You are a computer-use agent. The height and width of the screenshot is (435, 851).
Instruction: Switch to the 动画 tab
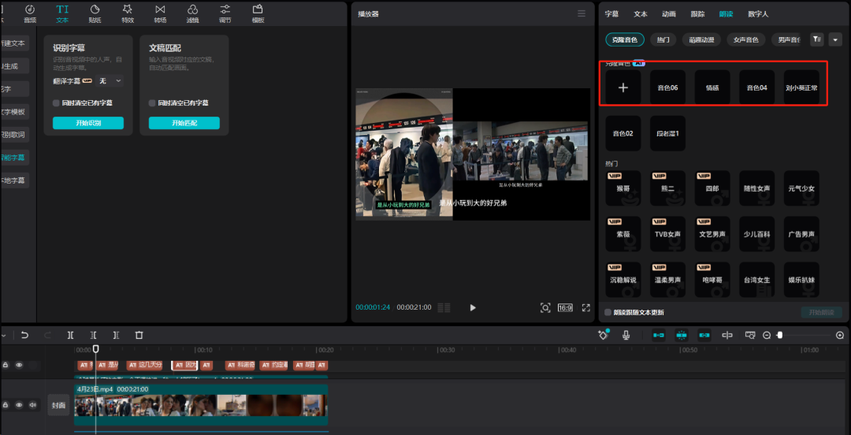669,14
